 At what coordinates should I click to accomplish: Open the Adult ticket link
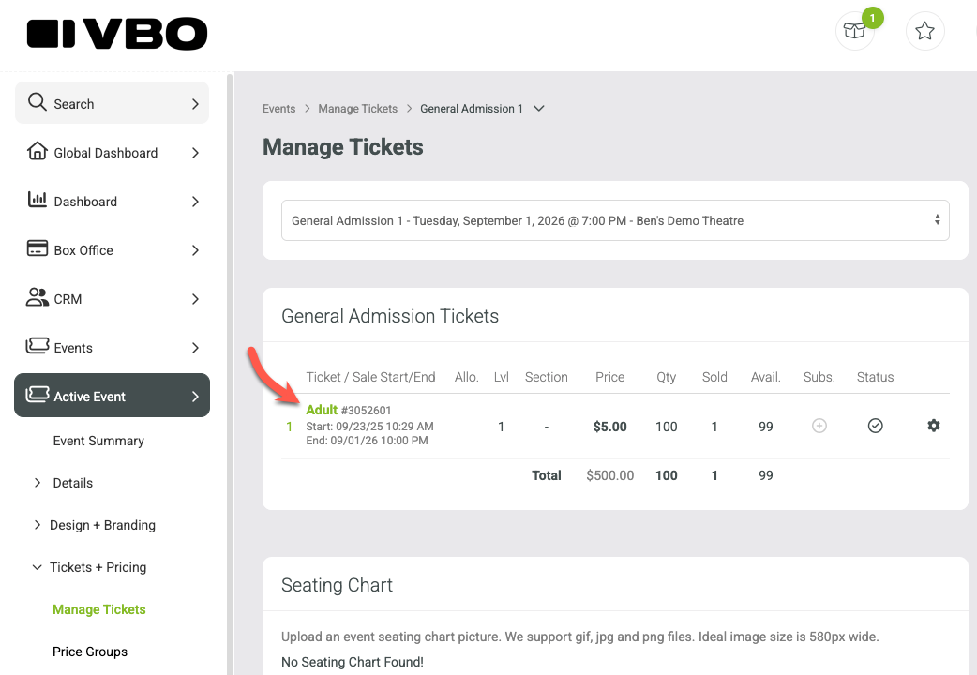pos(322,410)
